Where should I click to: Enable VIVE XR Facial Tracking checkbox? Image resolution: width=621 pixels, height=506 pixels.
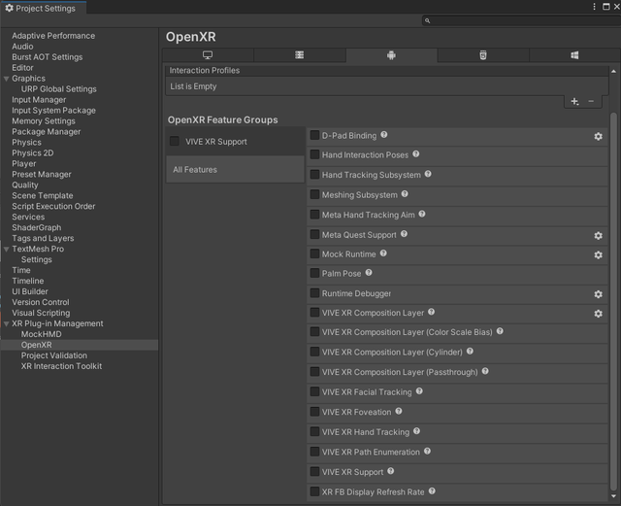(314, 391)
